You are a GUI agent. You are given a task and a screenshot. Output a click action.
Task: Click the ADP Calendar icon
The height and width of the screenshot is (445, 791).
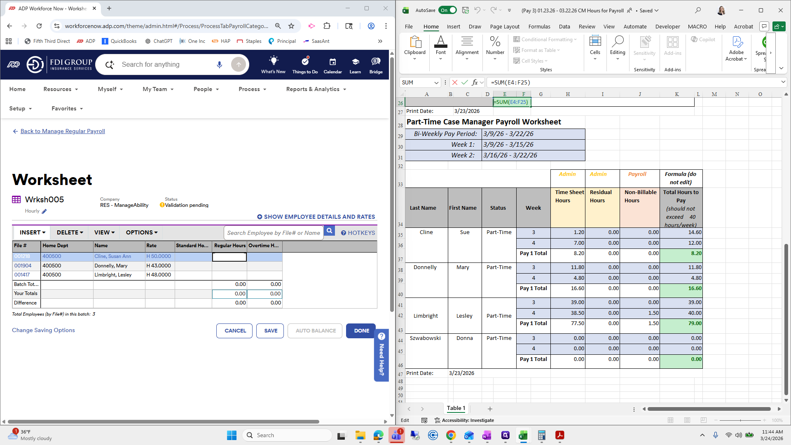[x=332, y=62]
